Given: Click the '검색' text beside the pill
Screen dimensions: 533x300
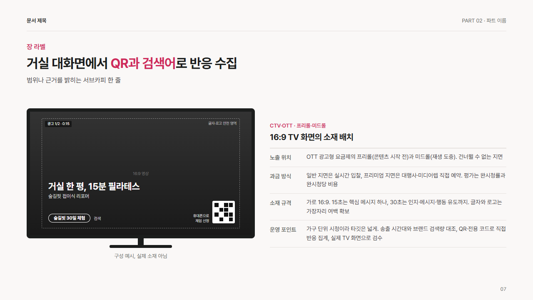Looking at the screenshot, I should click(x=97, y=218).
